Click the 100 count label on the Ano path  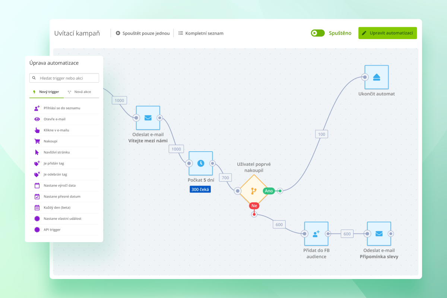pyautogui.click(x=321, y=134)
